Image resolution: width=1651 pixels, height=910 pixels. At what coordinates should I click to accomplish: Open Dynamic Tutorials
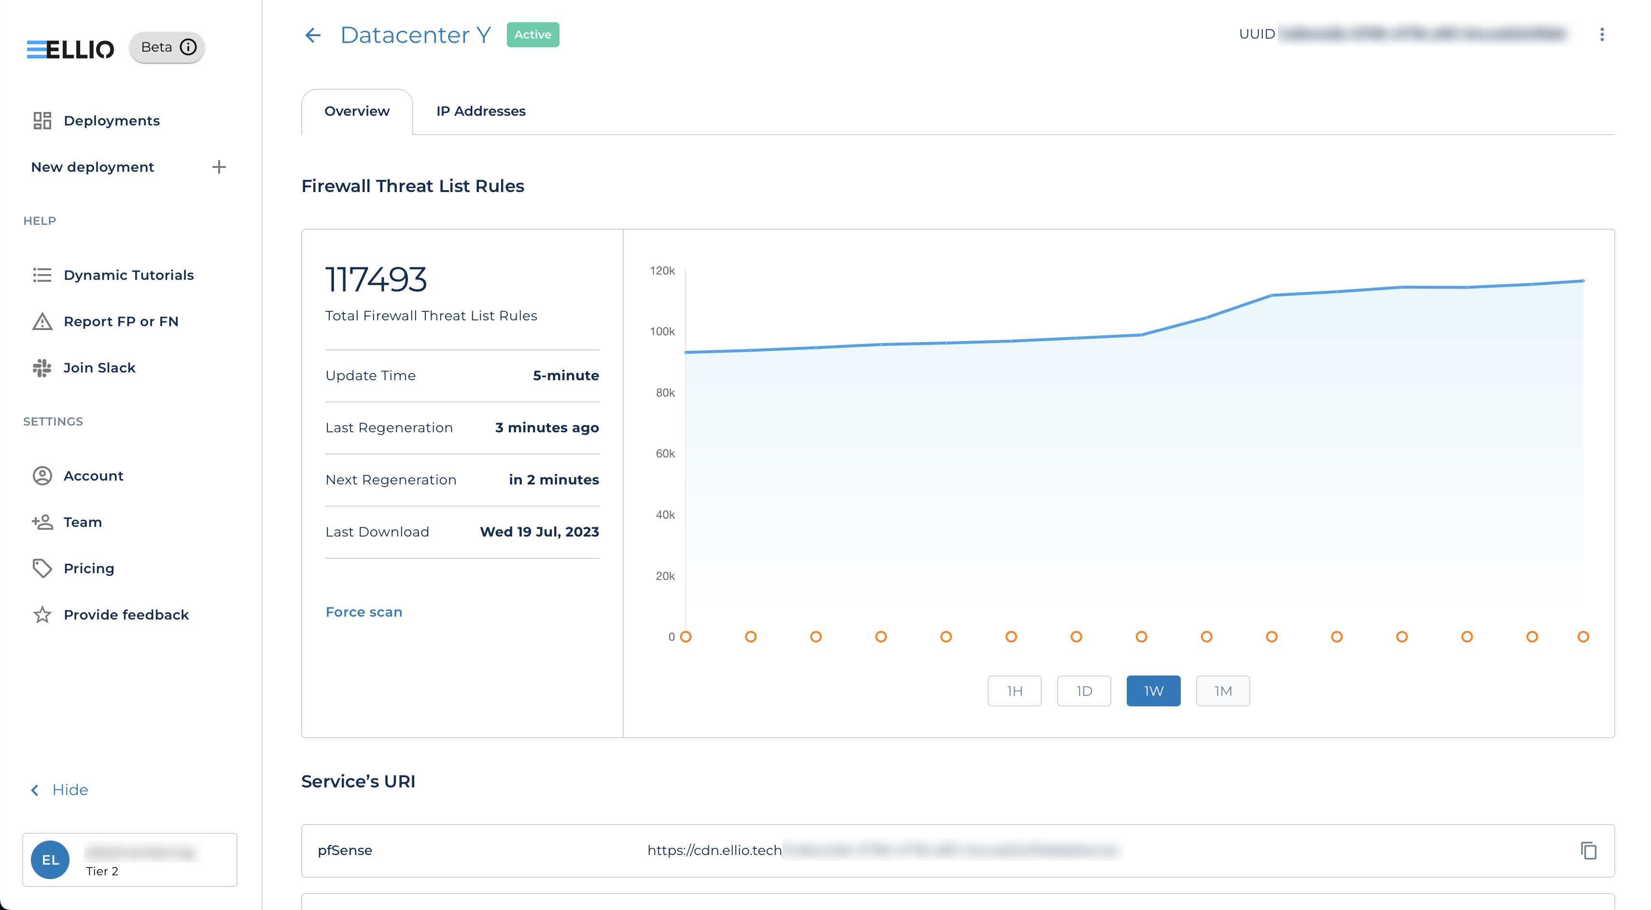pos(129,276)
